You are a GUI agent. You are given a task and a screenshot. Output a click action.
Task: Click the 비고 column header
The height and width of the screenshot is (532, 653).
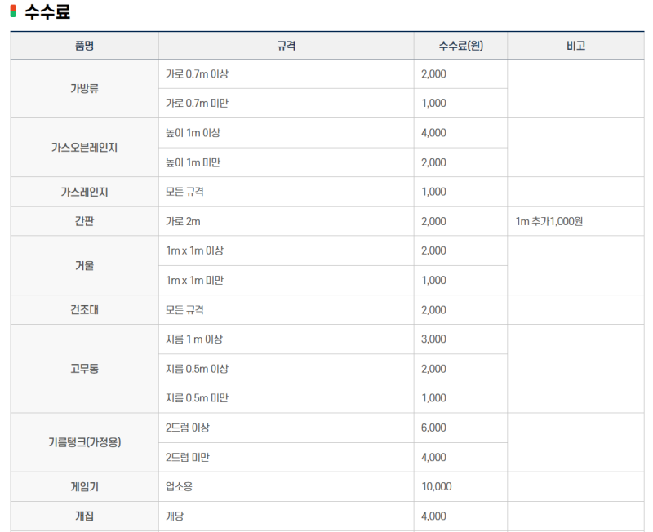point(575,46)
